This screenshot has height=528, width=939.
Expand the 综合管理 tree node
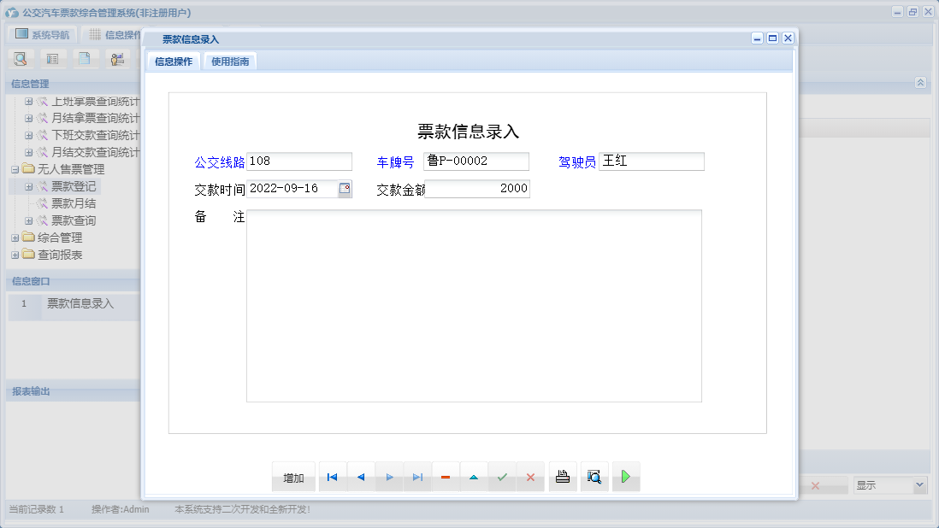[x=15, y=237]
